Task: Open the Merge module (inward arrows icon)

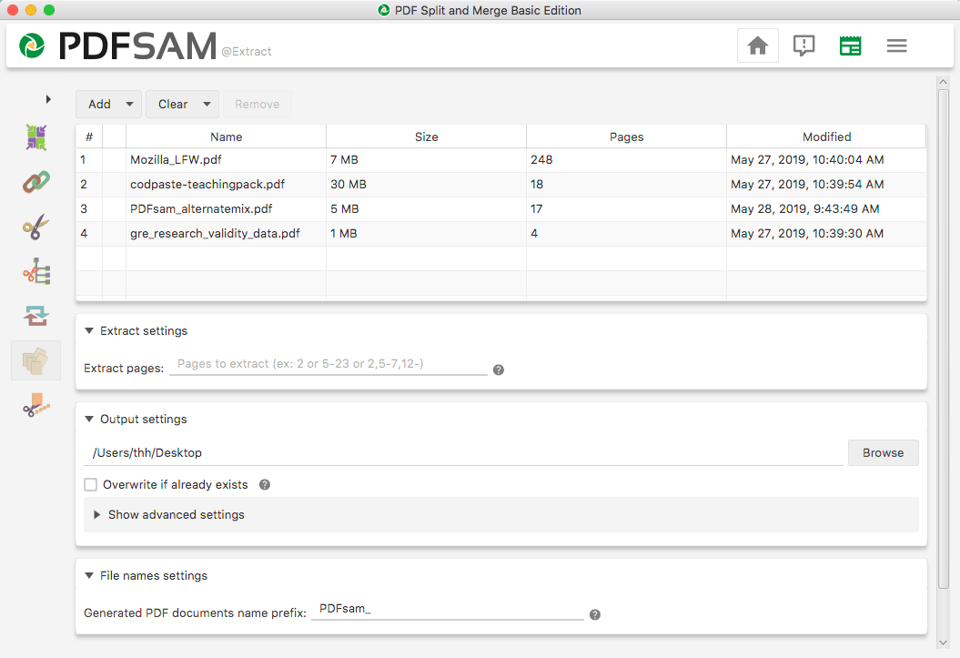Action: (35, 137)
